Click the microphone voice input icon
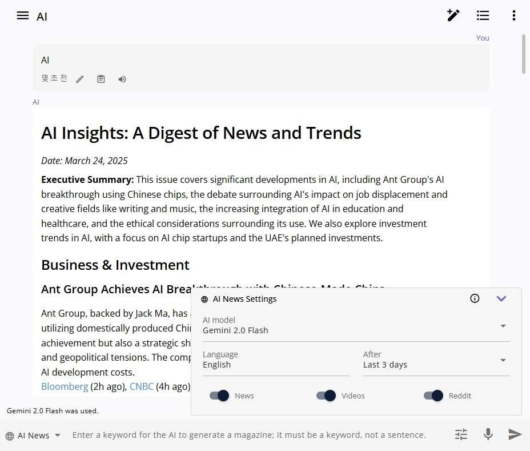This screenshot has width=530, height=451. point(488,434)
